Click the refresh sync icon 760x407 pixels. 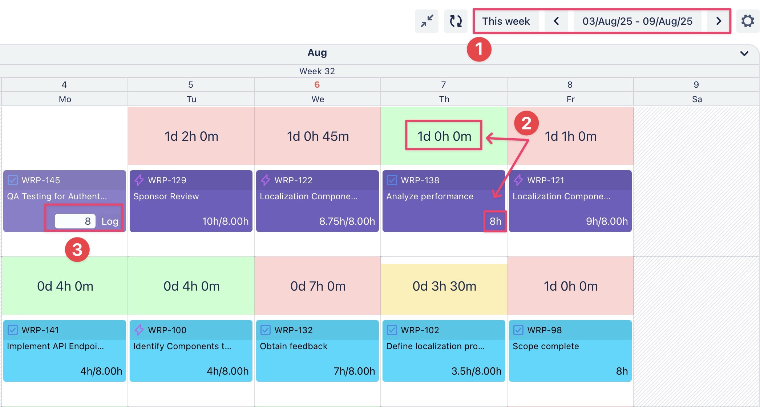coord(456,21)
